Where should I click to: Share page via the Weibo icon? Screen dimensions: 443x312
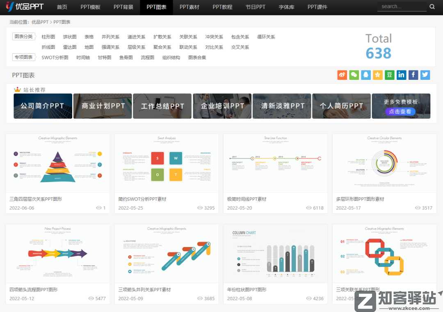coord(342,75)
